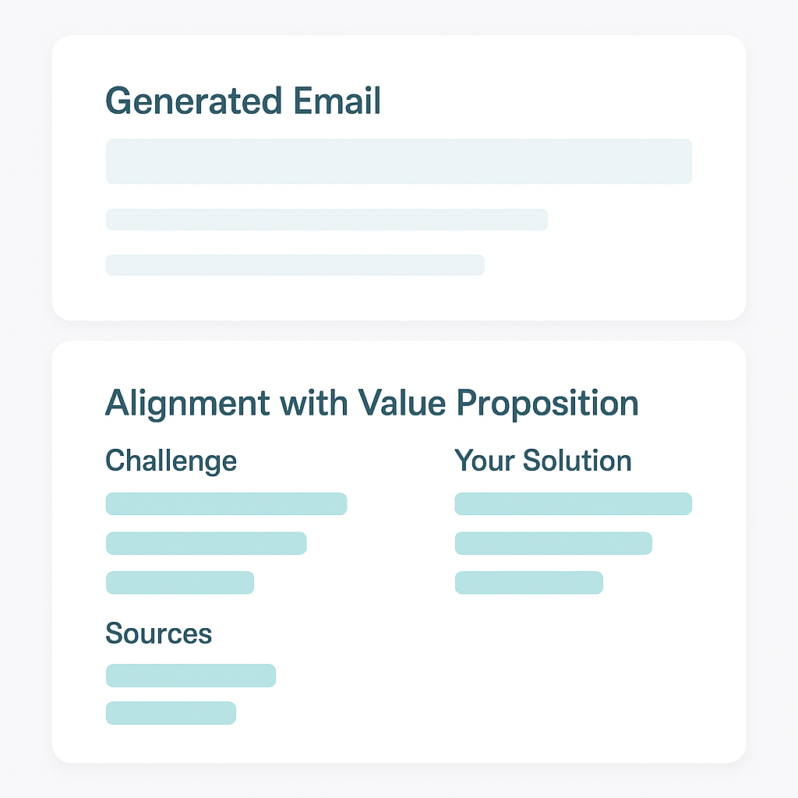Image resolution: width=798 pixels, height=798 pixels.
Task: Select the Sources section label
Action: 158,634
